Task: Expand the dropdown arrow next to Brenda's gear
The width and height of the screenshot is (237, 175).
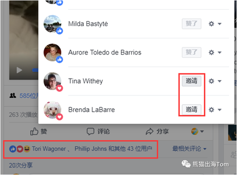Action: pos(220,110)
